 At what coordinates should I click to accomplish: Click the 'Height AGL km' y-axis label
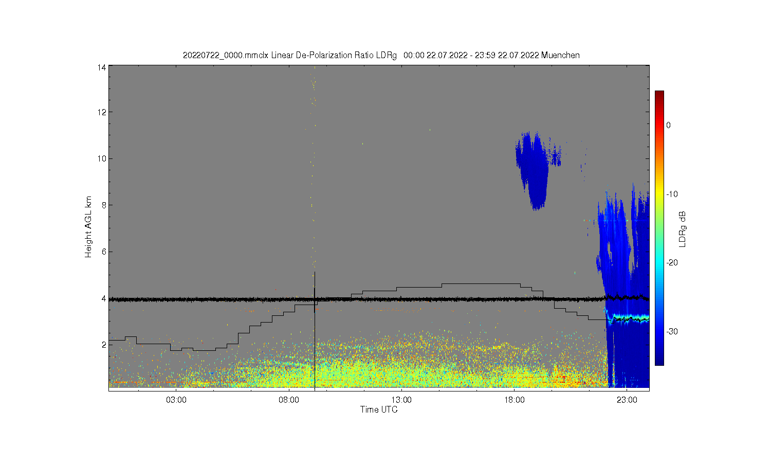[88, 227]
